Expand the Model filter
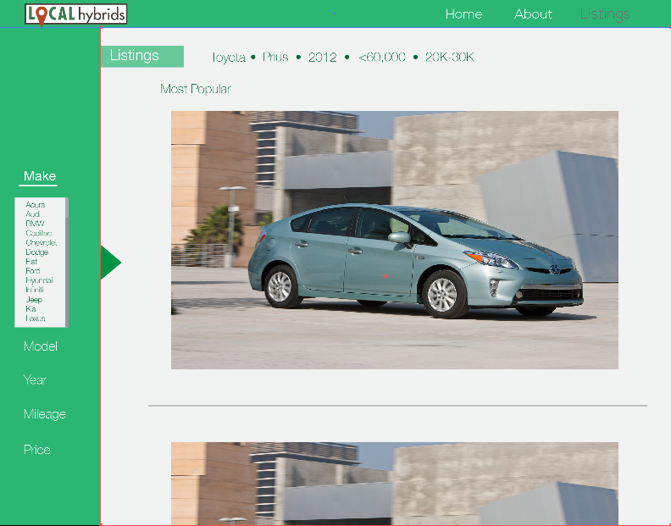The image size is (671, 526). tap(40, 346)
